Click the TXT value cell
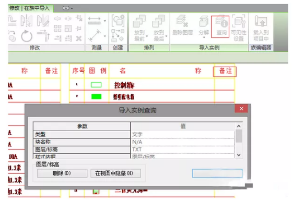The height and width of the screenshot is (203, 293). [x=183, y=149]
